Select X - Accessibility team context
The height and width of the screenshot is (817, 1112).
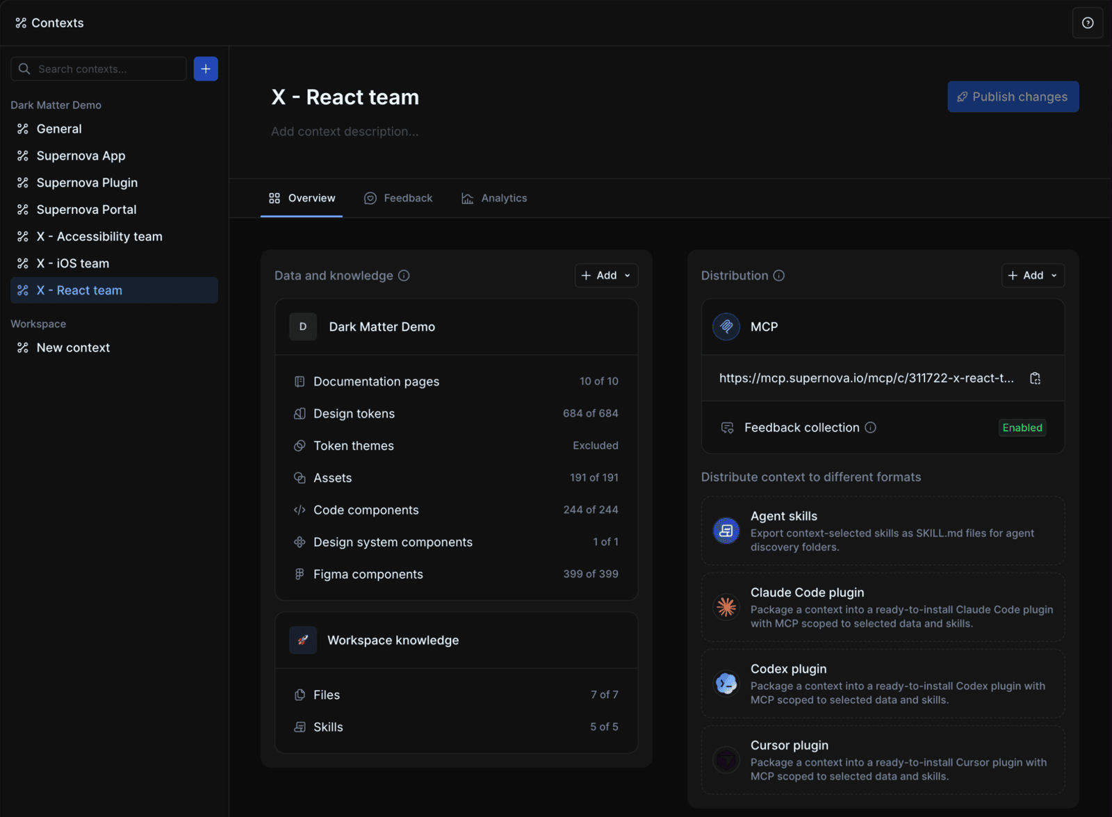click(x=114, y=236)
